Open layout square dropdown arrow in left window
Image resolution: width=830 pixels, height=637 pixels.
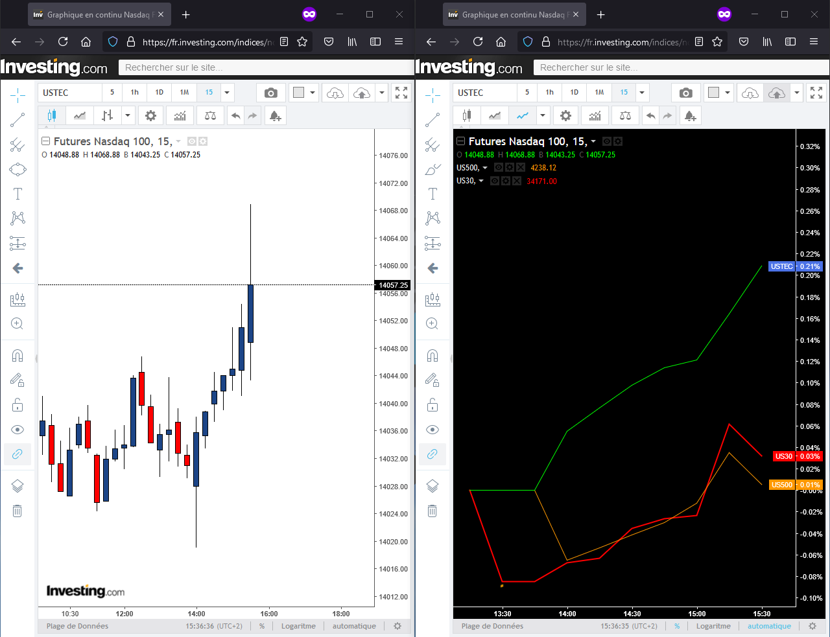(313, 93)
